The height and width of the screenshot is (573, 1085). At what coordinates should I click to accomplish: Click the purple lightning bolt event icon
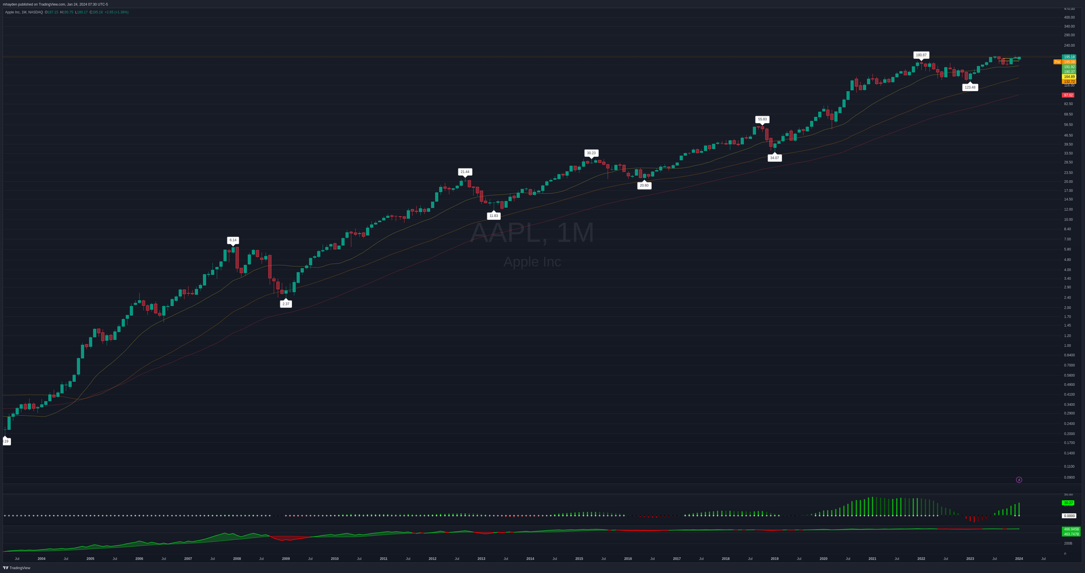[1019, 480]
